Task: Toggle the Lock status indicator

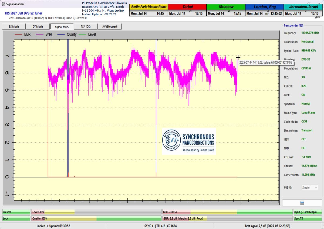Action: (16, 218)
